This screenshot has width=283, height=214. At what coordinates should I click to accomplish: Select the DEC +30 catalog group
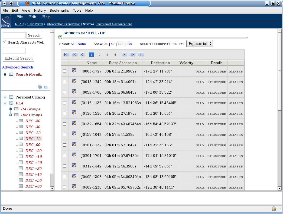(32, 168)
